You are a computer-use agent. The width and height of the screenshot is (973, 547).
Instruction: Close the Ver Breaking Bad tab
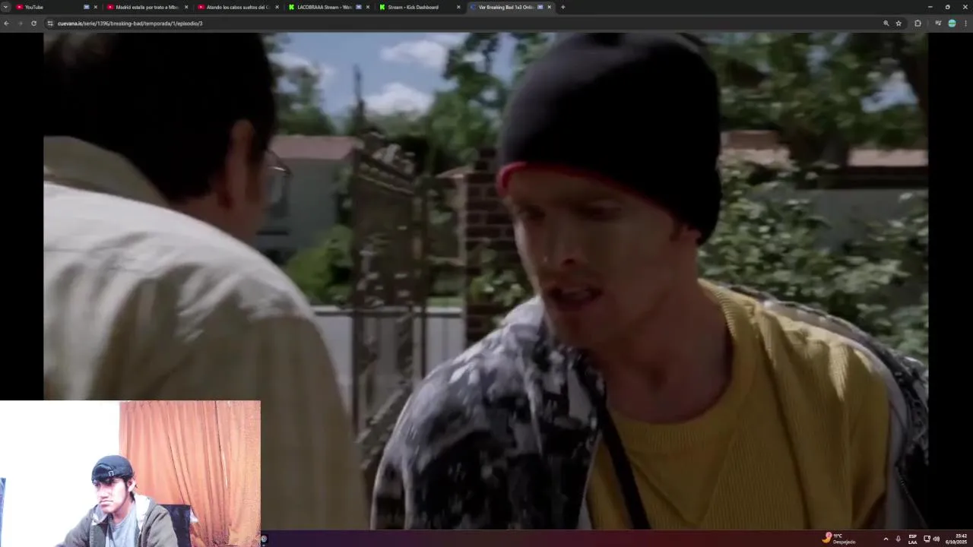(x=549, y=7)
